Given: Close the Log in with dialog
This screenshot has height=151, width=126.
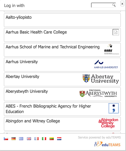Looking at the screenshot, I should click(x=122, y=4).
